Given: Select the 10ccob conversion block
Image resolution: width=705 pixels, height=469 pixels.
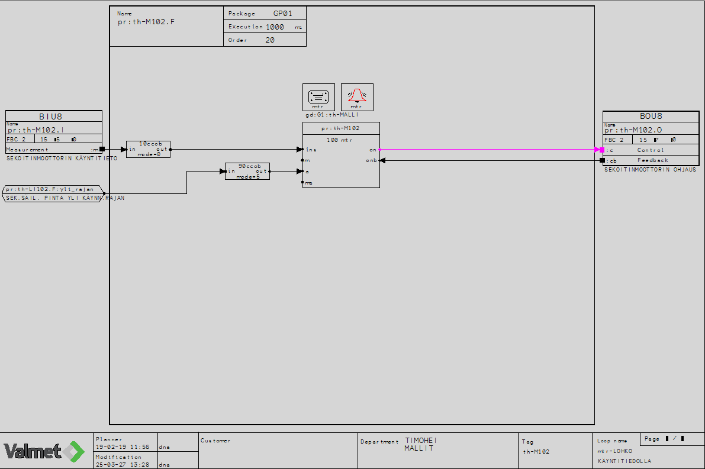Looking at the screenshot, I should (148, 149).
